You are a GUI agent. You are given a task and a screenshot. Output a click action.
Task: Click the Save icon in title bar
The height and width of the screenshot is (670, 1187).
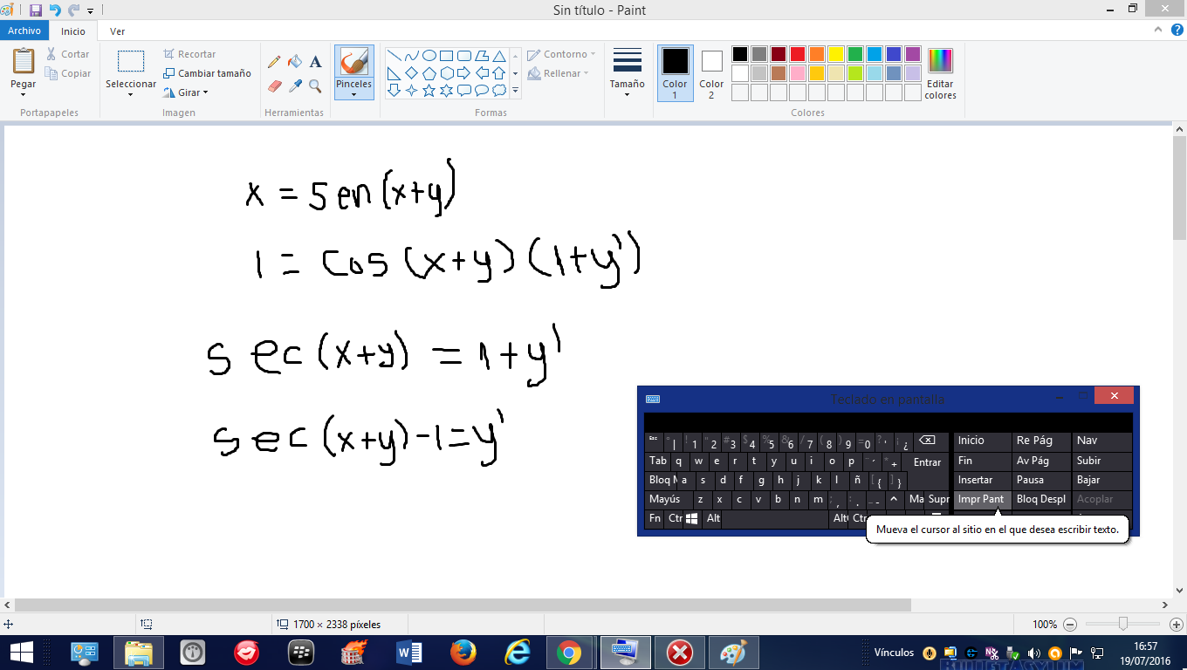coord(35,10)
